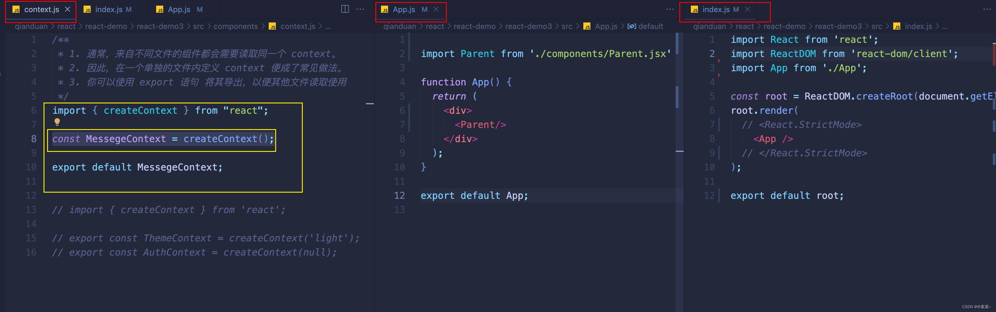Screen dimensions: 996x312
Task: Close the App.js tab in middle editor
Action: [x=436, y=9]
